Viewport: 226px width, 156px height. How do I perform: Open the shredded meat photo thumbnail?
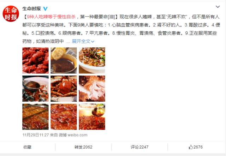pyautogui.click(x=92, y=89)
